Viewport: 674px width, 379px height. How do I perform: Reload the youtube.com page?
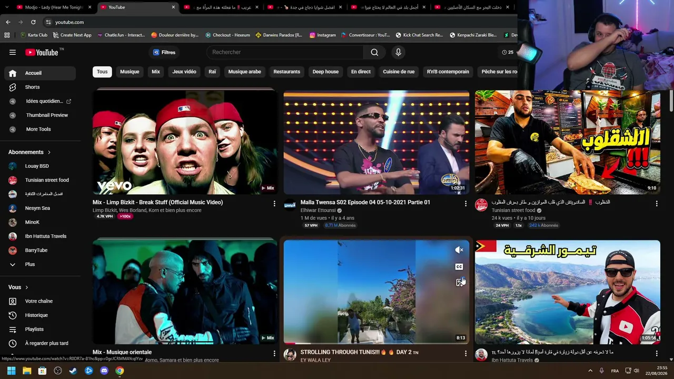coord(33,22)
